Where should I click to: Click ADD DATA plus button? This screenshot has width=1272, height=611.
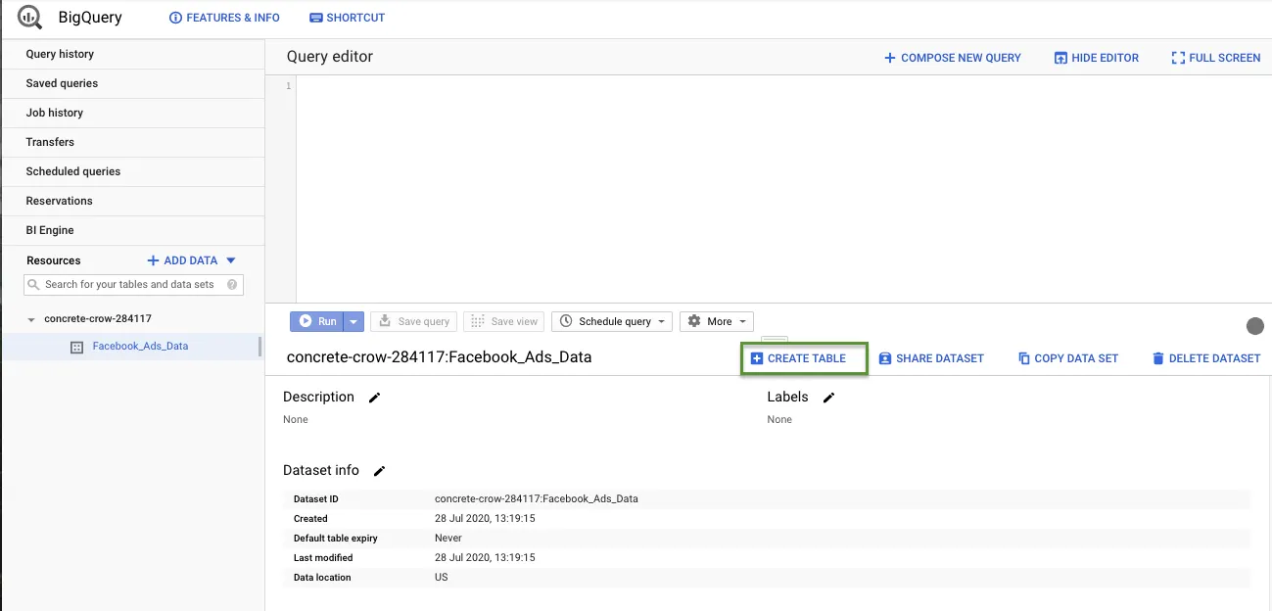tap(182, 260)
